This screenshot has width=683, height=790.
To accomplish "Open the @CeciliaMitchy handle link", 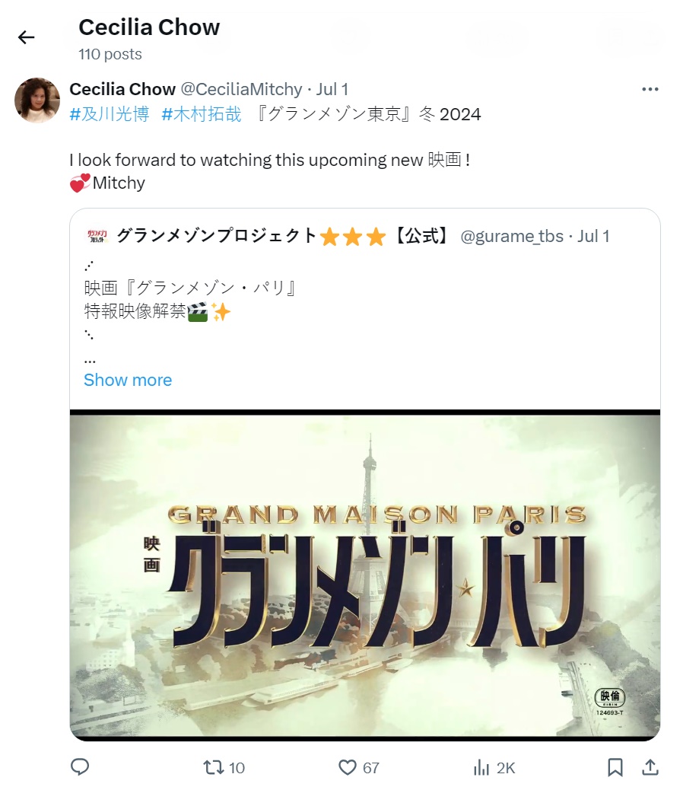I will [241, 89].
